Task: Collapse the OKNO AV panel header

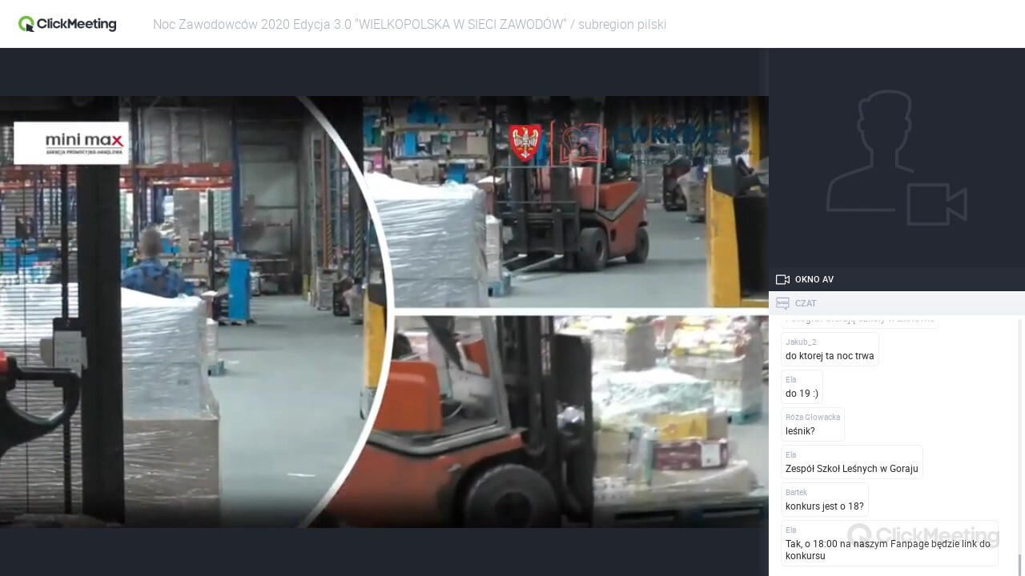Action: pos(897,279)
